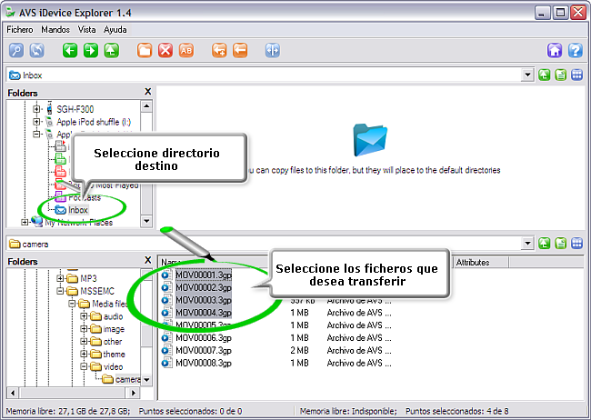Select file MOV00006.3gp
This screenshot has width=591, height=420.
click(204, 337)
